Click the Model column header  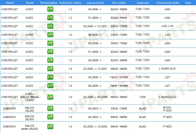click(x=30, y=3)
